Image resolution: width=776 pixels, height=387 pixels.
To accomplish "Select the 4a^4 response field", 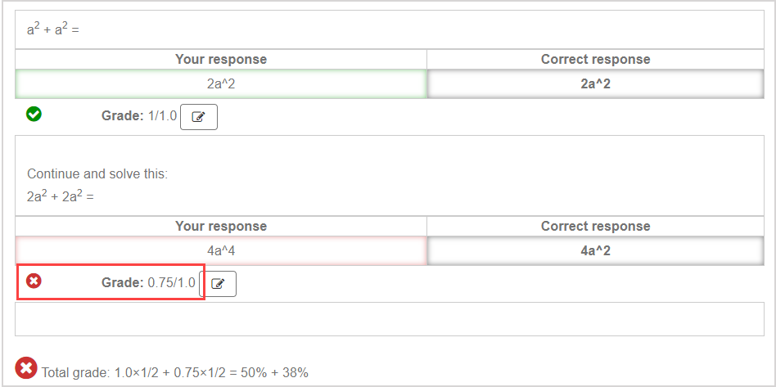I will click(221, 250).
